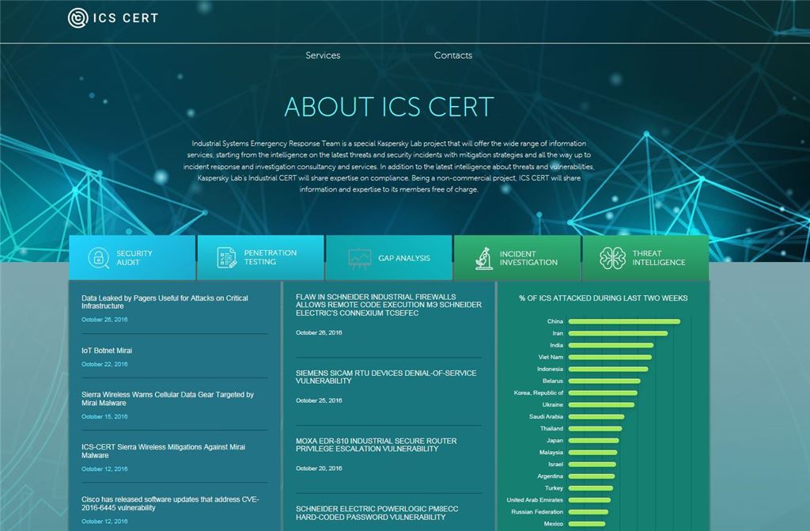810x531 pixels.
Task: Open Moxa EDR-810 privilege escalation advisory
Action: click(x=376, y=445)
